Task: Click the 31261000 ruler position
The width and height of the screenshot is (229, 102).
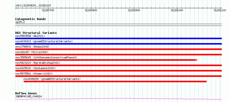Action: (177, 10)
